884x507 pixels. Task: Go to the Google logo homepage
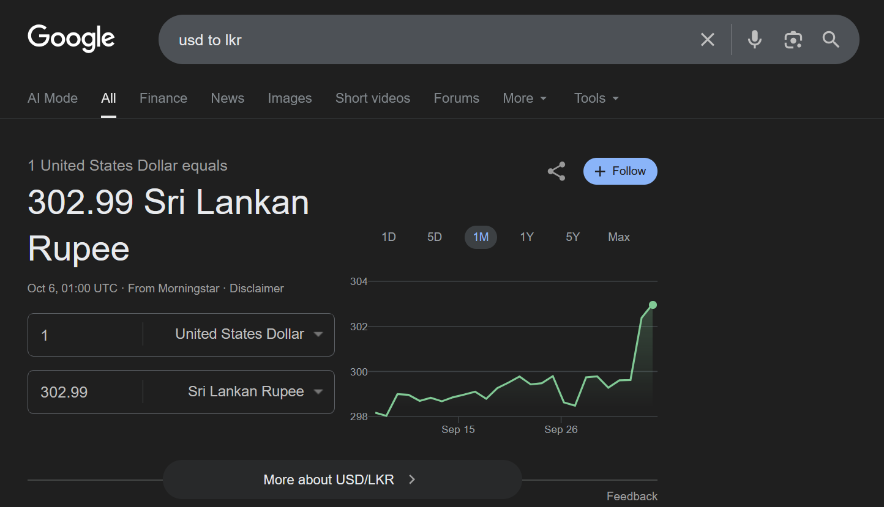click(71, 39)
